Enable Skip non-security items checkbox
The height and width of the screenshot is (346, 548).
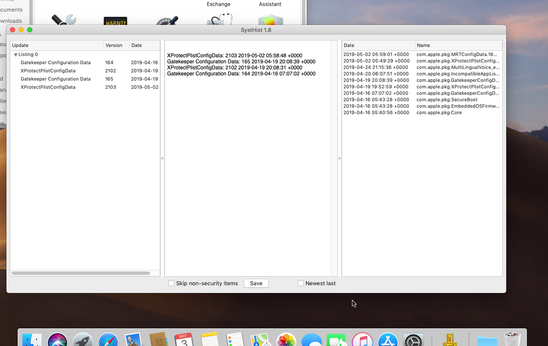click(171, 283)
